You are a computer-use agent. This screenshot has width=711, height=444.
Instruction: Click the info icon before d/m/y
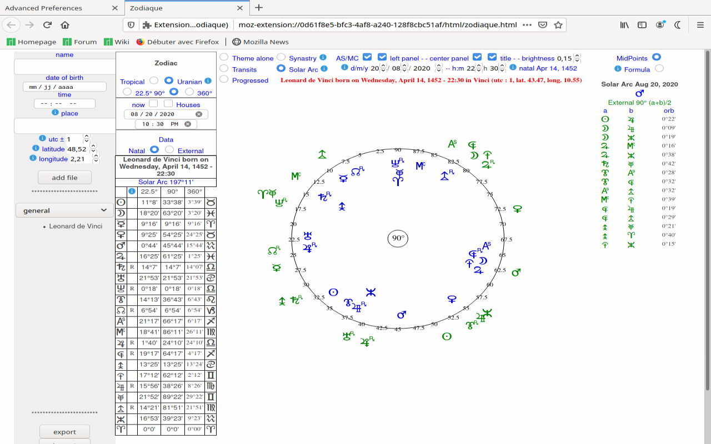[x=344, y=68]
